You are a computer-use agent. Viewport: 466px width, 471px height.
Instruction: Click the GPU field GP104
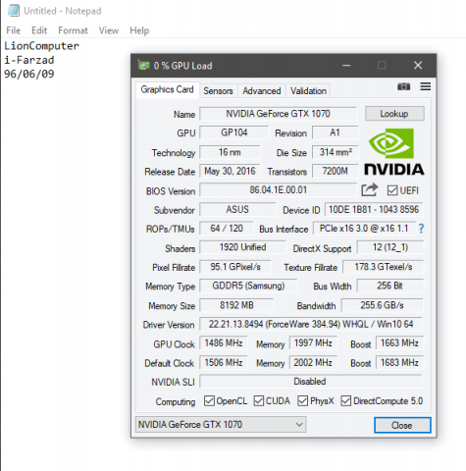click(x=234, y=132)
